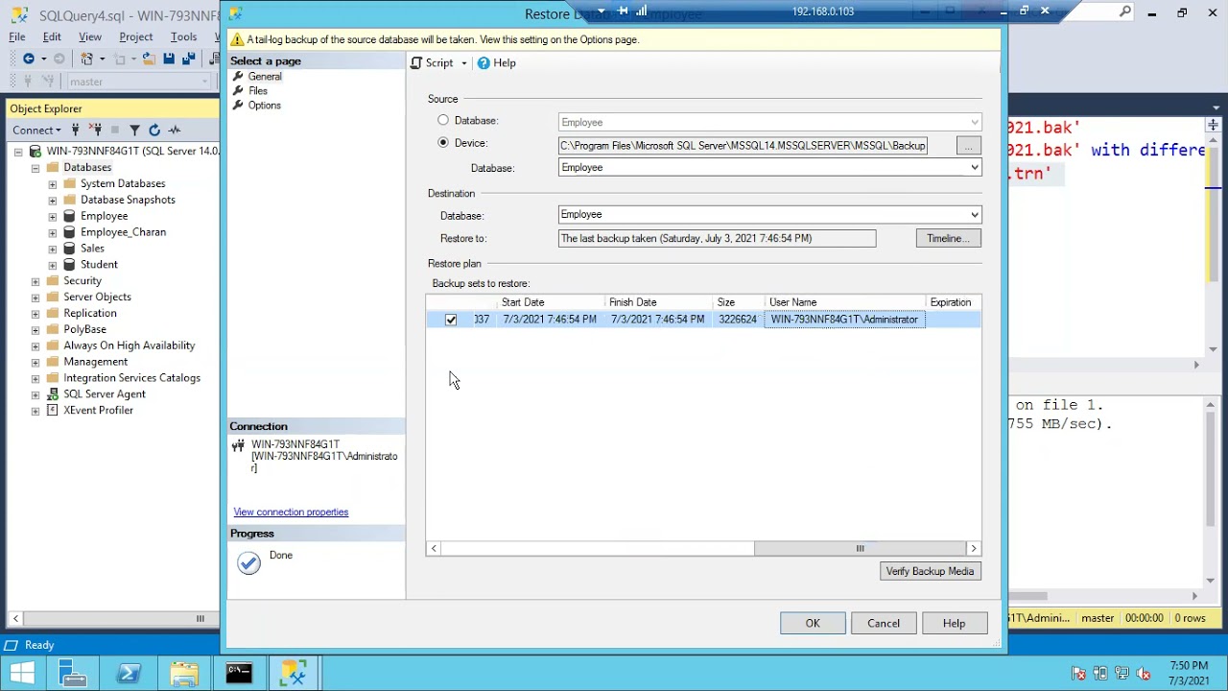This screenshot has height=691, width=1228.
Task: Select the Sales database in tree
Action: pyautogui.click(x=92, y=249)
